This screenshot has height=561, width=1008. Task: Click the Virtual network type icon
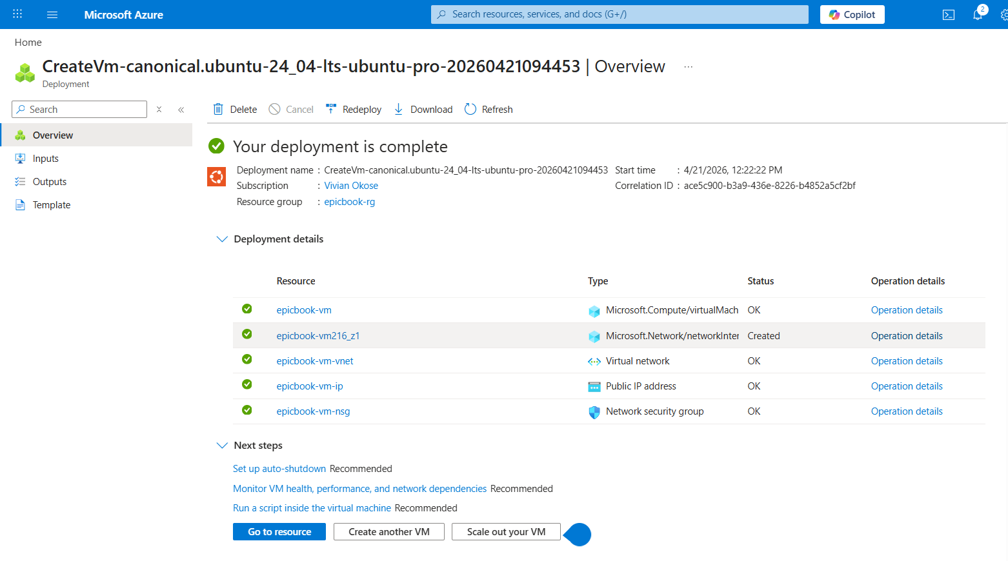pyautogui.click(x=594, y=361)
